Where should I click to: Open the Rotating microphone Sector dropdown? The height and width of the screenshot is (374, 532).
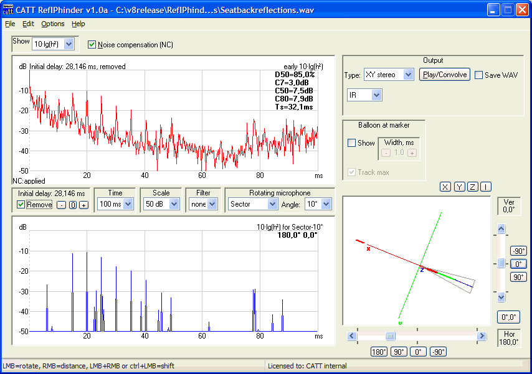(x=272, y=204)
